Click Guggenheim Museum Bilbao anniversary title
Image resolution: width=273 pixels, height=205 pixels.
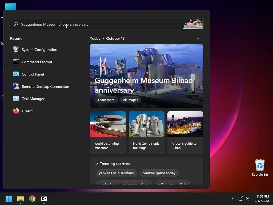tap(144, 85)
